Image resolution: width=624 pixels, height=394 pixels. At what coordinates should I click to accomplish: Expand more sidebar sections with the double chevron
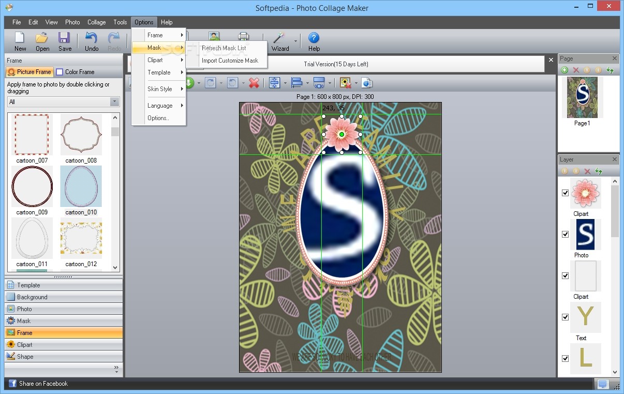coord(116,369)
